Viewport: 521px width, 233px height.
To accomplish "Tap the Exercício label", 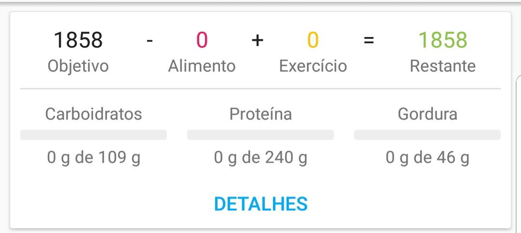I will [313, 66].
